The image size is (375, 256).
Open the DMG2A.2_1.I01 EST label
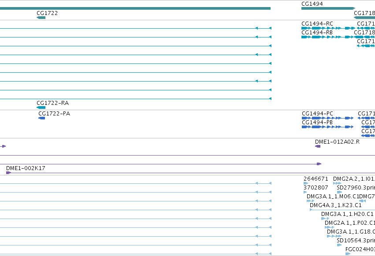(354, 179)
